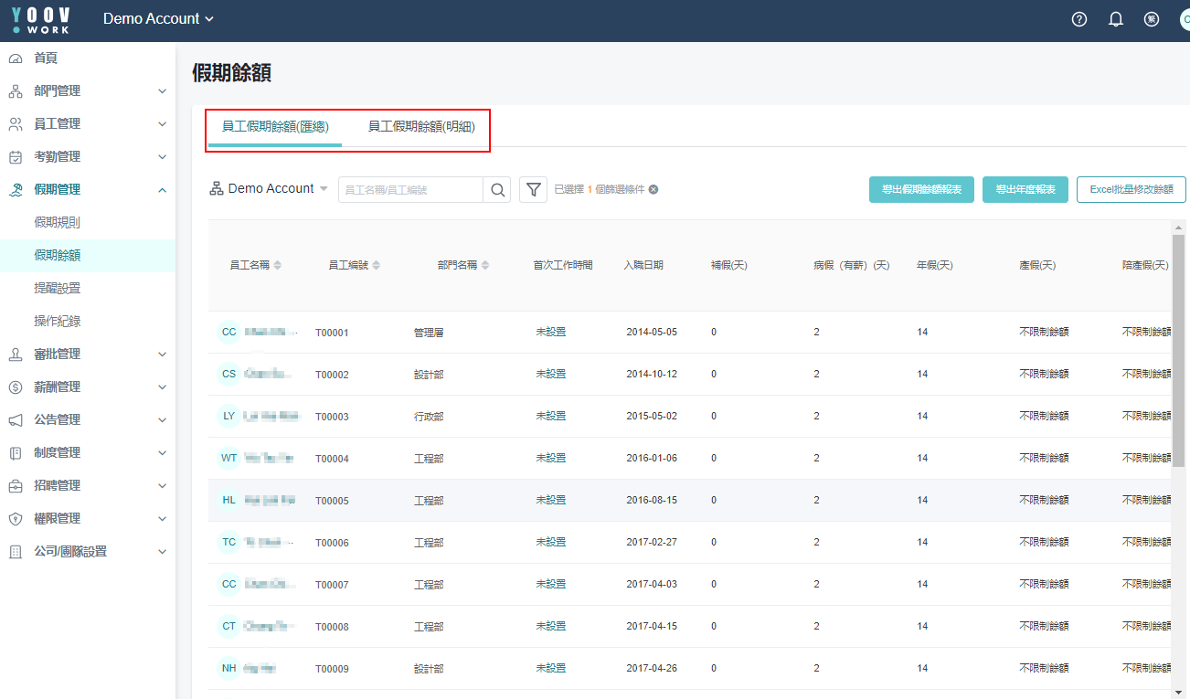Sort by 員工名稱 column arrows

tap(277, 265)
